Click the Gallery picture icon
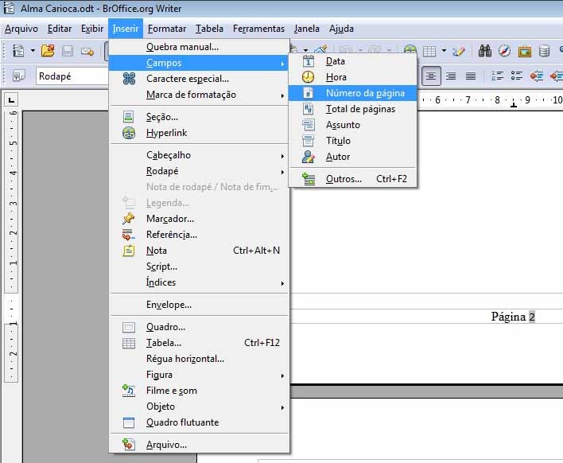Viewport: 563px width, 463px height. [x=525, y=52]
